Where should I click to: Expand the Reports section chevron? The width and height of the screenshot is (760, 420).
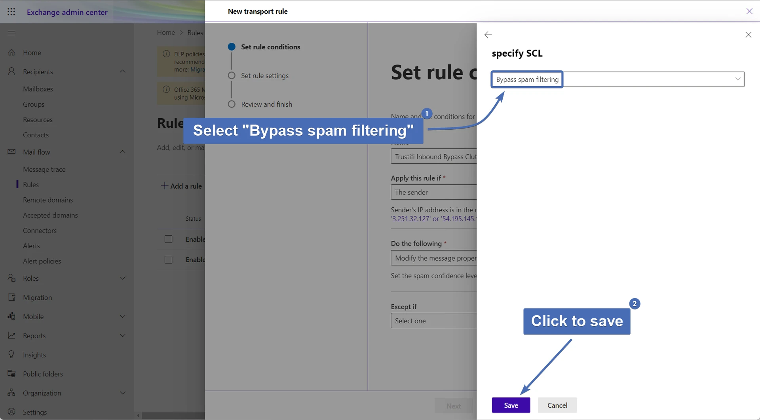click(x=122, y=335)
